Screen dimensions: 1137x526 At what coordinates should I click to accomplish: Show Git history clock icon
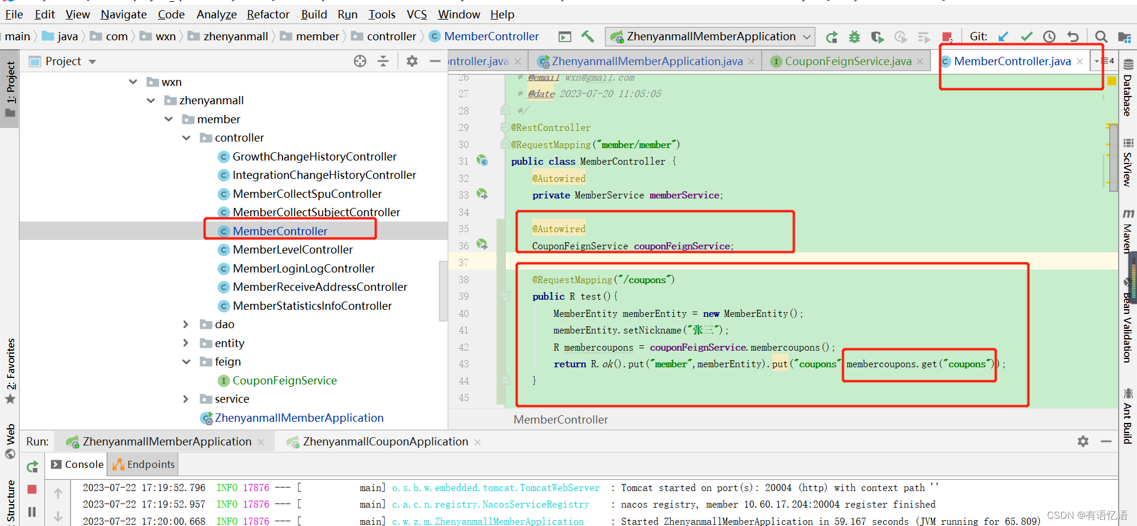pyautogui.click(x=1049, y=37)
